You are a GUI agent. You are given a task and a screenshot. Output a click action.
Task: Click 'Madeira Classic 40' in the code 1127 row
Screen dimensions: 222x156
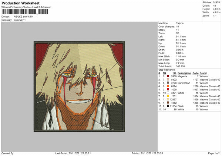210,80
